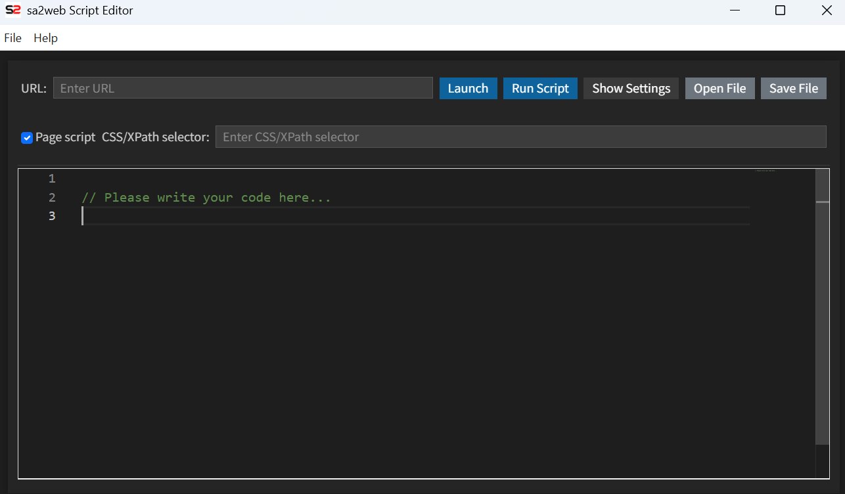Run the script with Run Script

(x=540, y=89)
